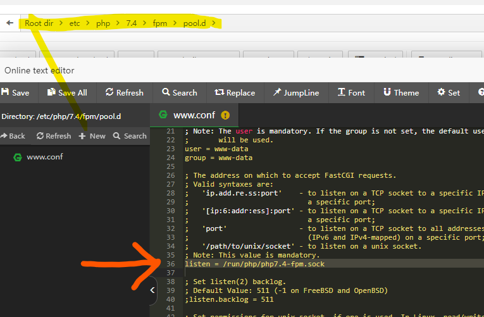The height and width of the screenshot is (317, 484).
Task: Click the Save button in editor toolbar
Action: [x=15, y=92]
